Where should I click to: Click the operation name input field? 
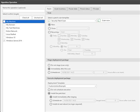24,11
